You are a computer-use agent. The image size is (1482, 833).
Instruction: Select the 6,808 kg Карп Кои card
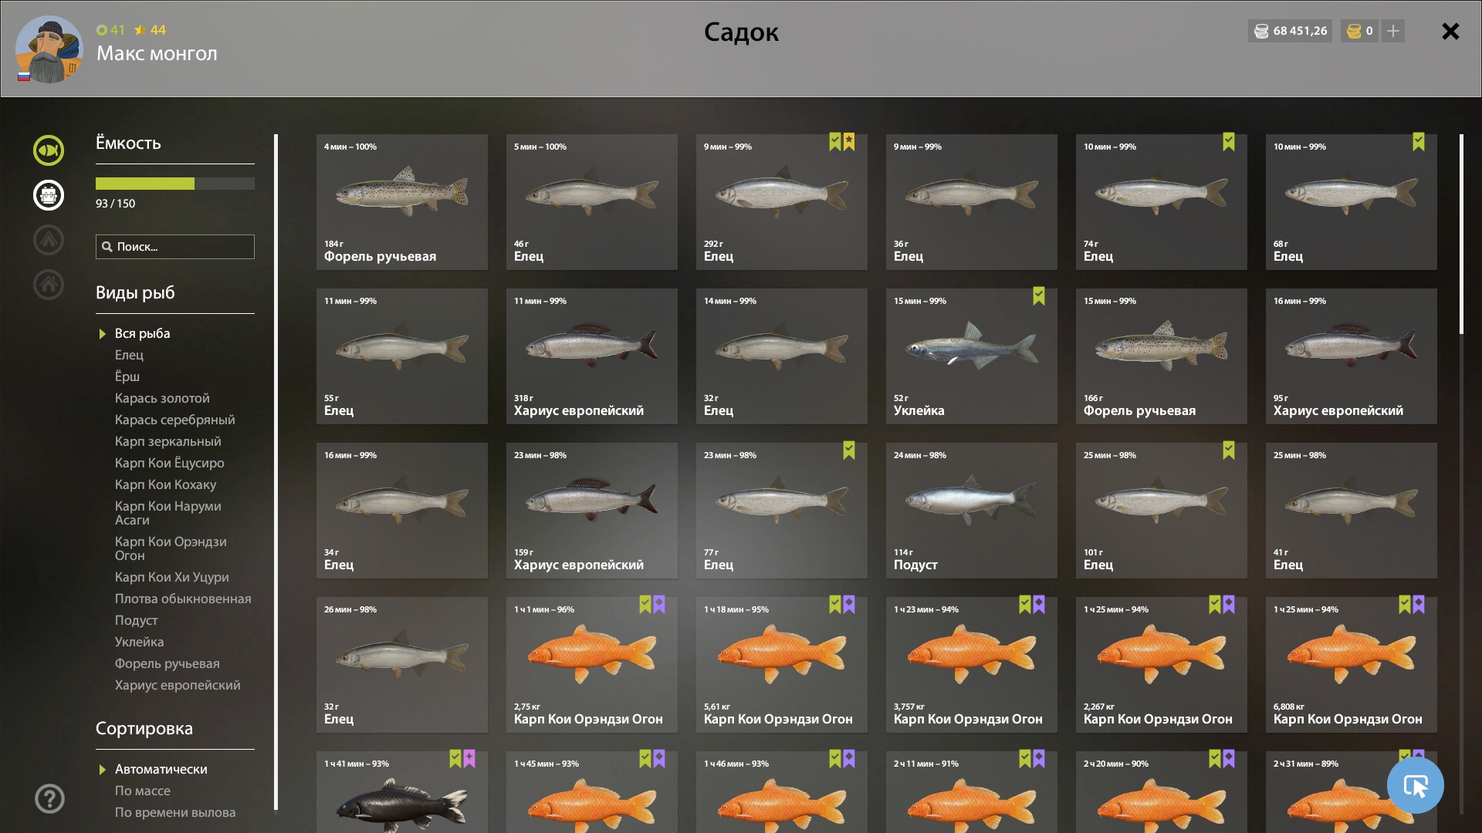click(1352, 665)
